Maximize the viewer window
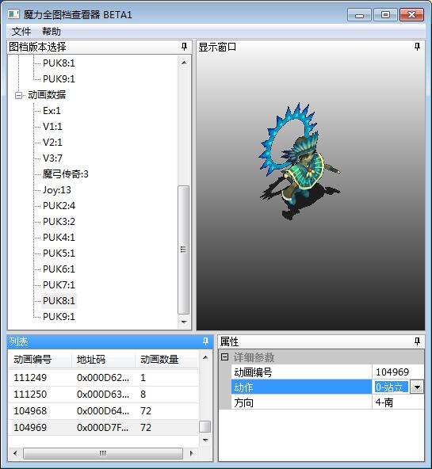 385,14
